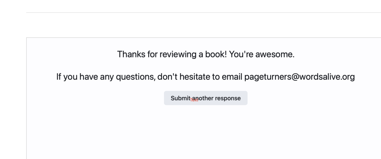Click the left border of the confirmation panel
The height and width of the screenshot is (159, 381).
tap(26, 98)
